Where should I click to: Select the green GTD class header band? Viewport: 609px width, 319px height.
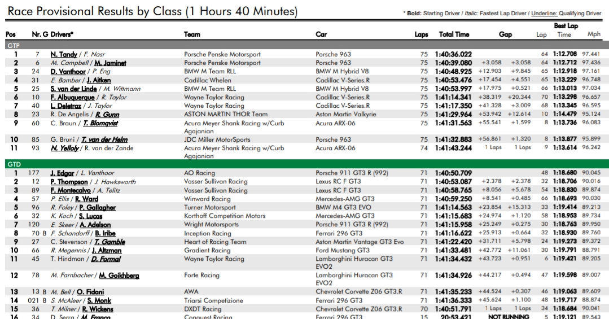[x=305, y=164]
